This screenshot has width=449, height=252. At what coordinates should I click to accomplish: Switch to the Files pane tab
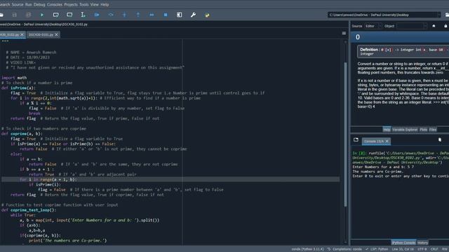click(x=433, y=129)
